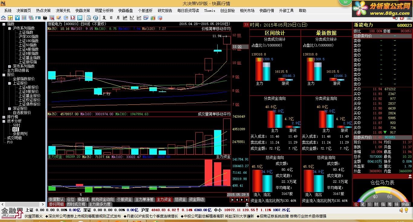Click the black ball icon in toolbar

tap(45, 18)
